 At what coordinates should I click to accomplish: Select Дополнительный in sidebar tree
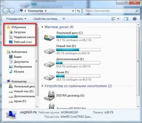(24, 96)
